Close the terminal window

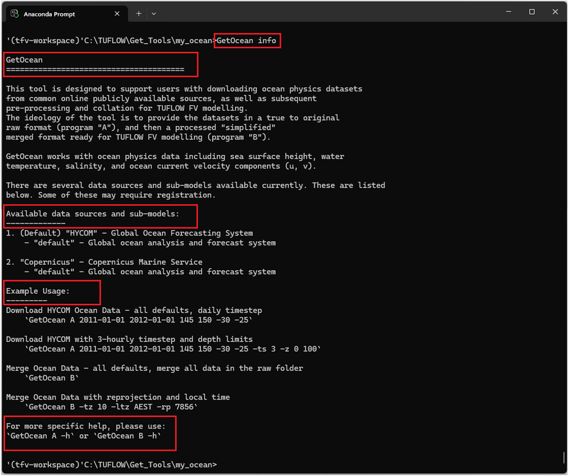pyautogui.click(x=555, y=12)
